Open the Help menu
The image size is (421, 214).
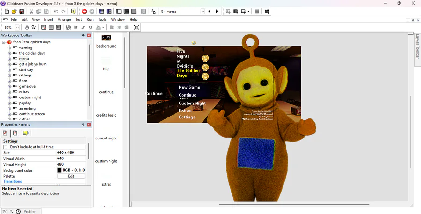click(x=133, y=19)
